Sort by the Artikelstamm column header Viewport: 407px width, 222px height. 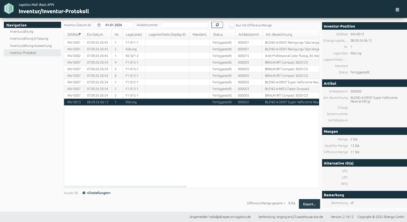[x=249, y=34]
